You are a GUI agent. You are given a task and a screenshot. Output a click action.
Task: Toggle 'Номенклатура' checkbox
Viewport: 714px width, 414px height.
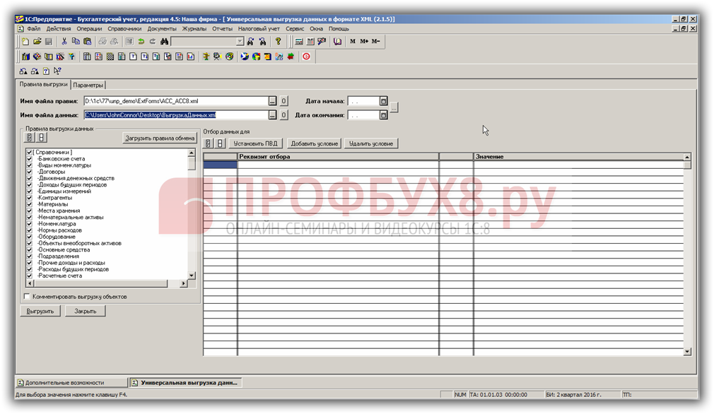point(30,224)
